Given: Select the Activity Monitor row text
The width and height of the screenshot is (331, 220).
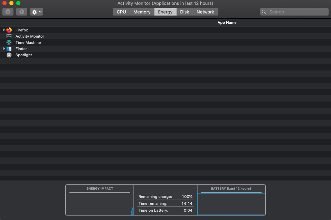Looking at the screenshot, I should pos(30,36).
